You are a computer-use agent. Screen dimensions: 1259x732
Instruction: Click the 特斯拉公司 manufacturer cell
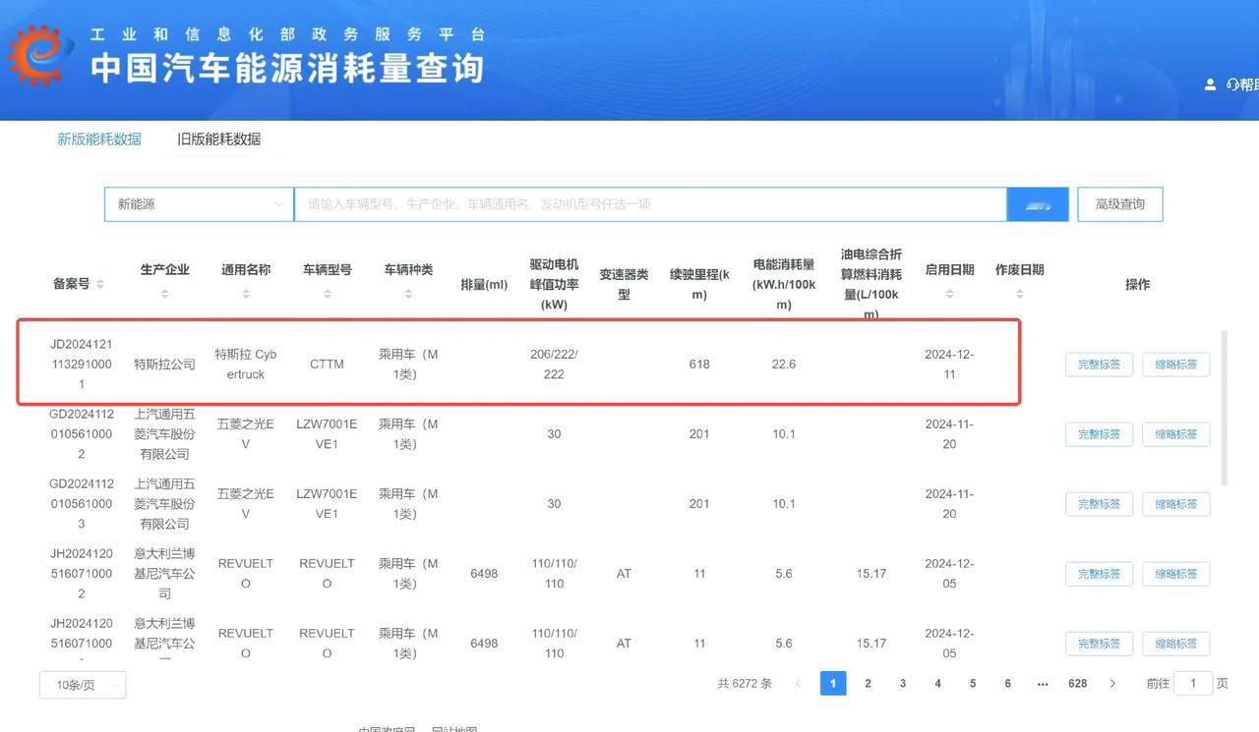(x=164, y=365)
